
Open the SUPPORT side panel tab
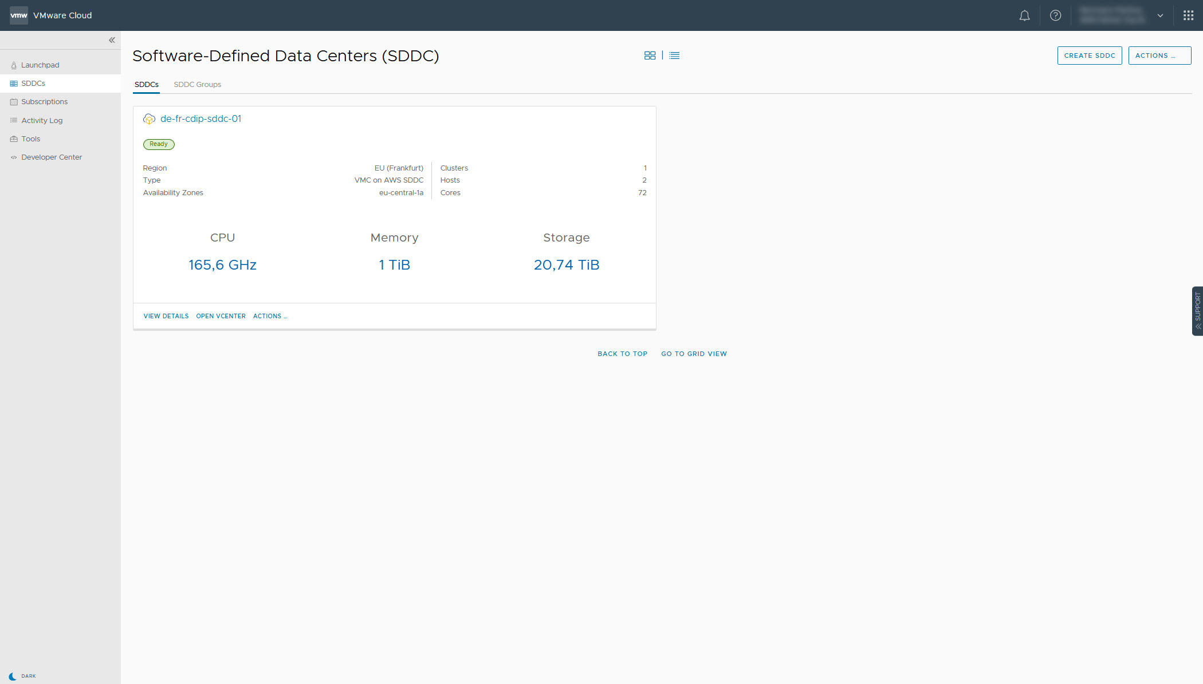tap(1197, 311)
